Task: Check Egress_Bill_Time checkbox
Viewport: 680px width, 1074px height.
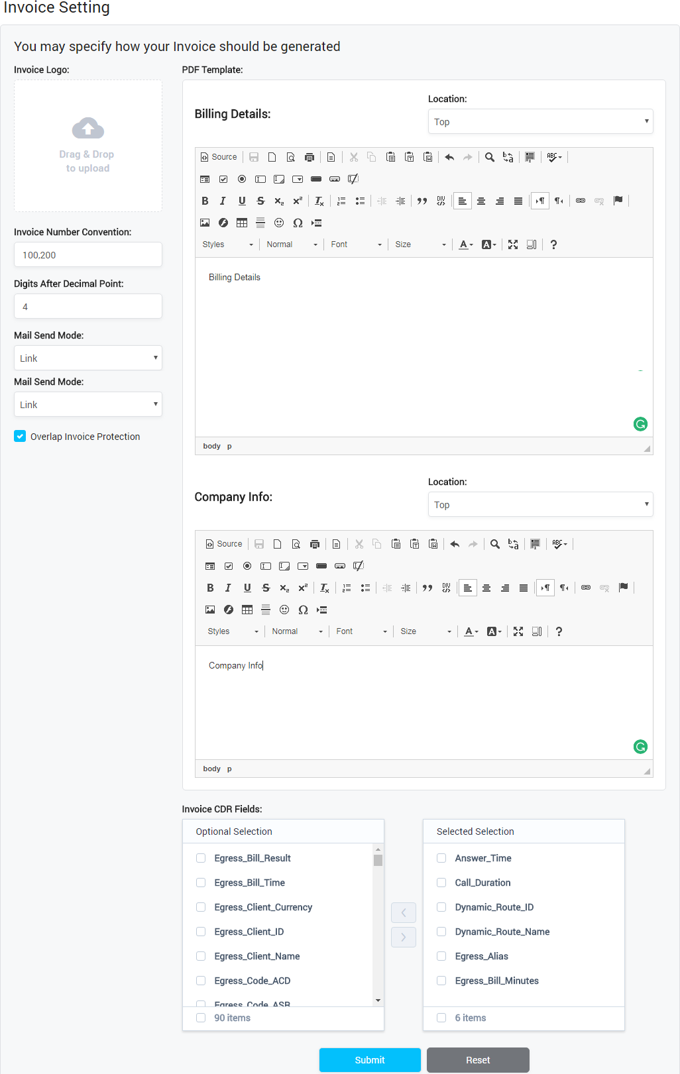Action: (x=201, y=883)
